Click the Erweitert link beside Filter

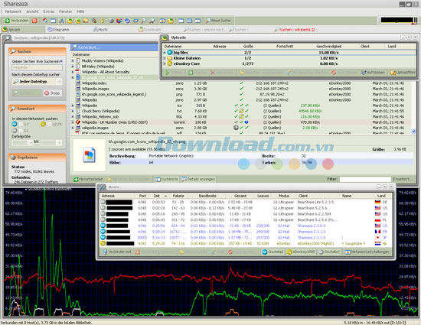click(x=403, y=179)
